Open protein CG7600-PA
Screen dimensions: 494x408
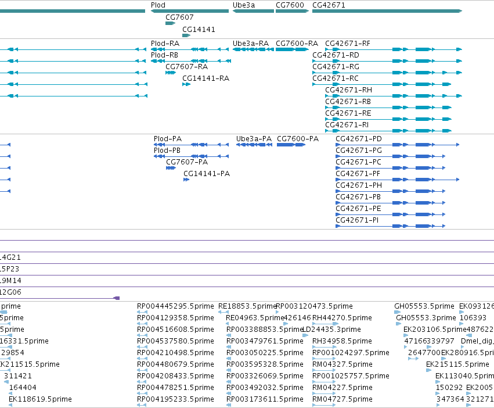tap(298, 138)
